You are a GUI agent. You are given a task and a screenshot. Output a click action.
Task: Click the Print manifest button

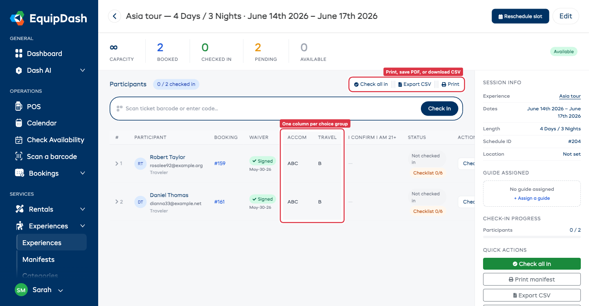(532, 279)
